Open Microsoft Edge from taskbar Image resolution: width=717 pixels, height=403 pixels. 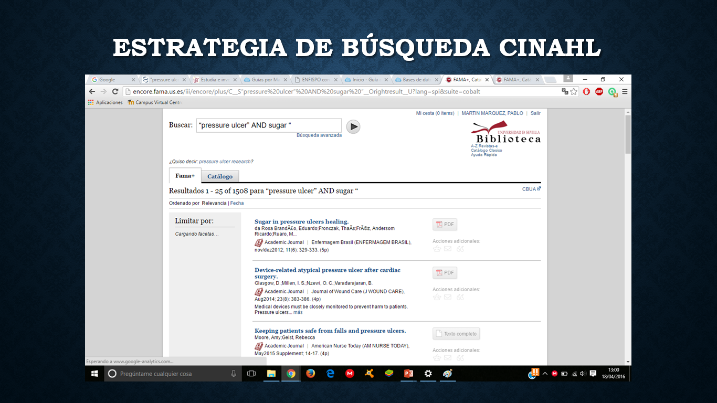(x=330, y=374)
